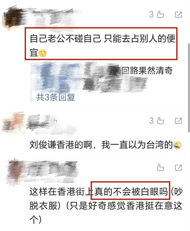Screen dimensions: 190x231
Task: Open the third commenter's avatar
Action: tap(14, 171)
